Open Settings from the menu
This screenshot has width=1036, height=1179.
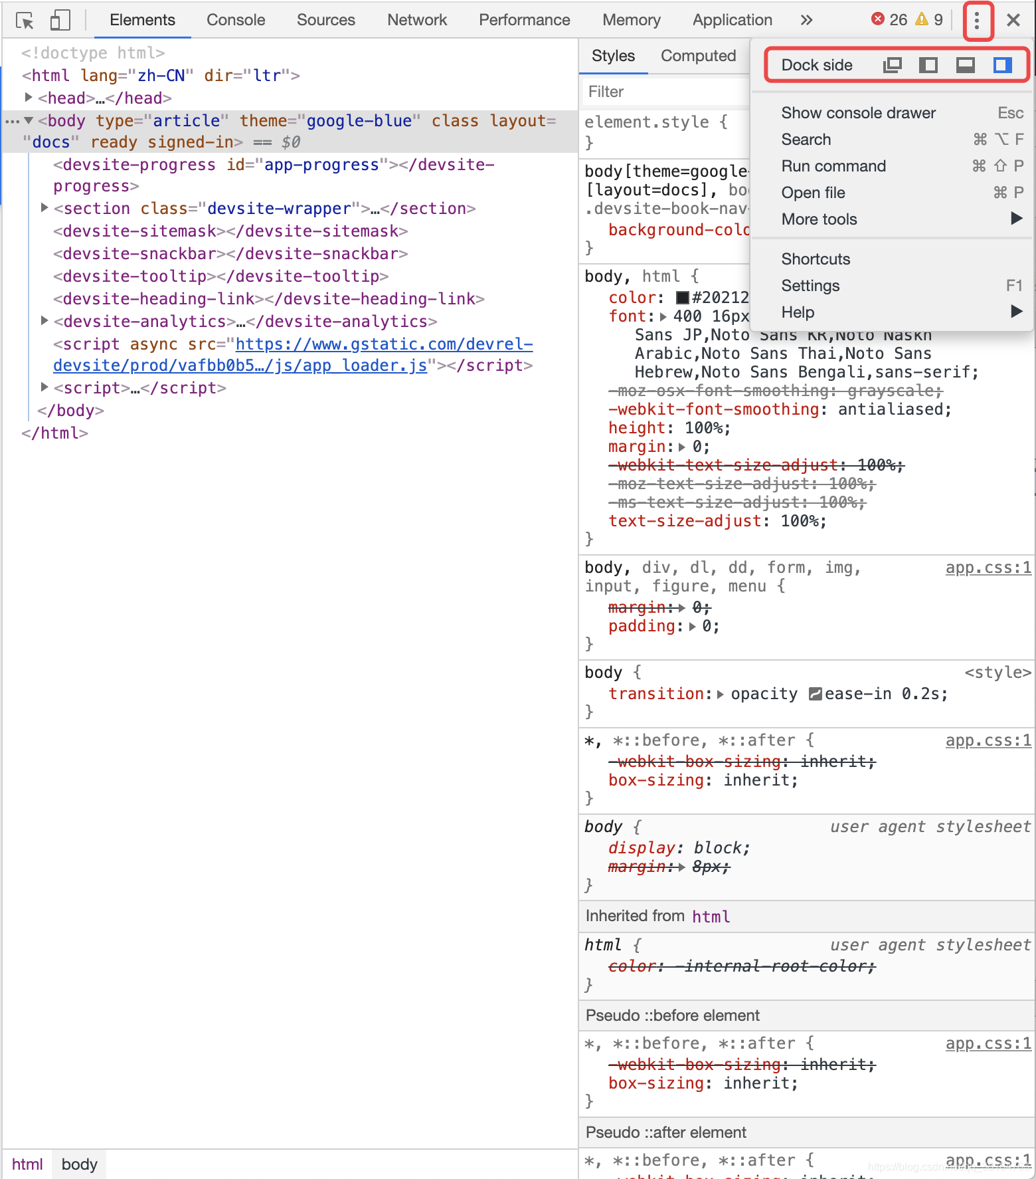(x=893, y=286)
